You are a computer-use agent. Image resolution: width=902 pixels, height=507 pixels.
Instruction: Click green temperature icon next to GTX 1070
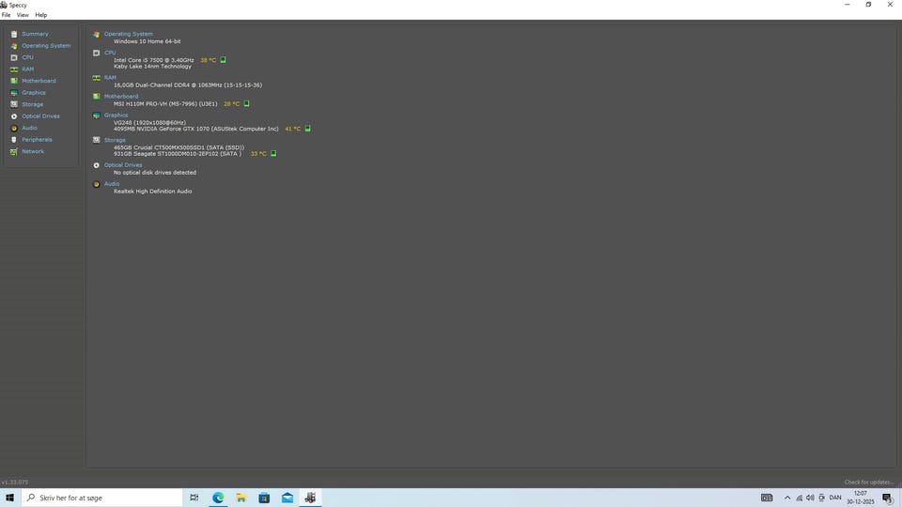(x=307, y=129)
